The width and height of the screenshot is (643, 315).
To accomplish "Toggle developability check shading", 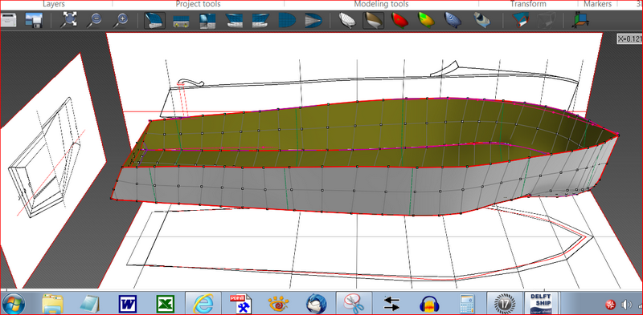I will pos(427,20).
